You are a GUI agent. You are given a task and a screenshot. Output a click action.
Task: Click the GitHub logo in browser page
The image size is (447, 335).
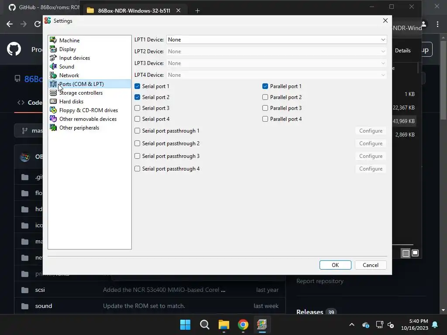point(14,49)
